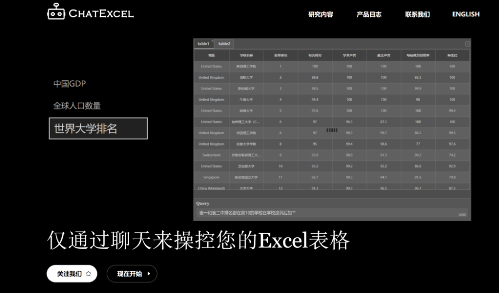Click the Query label
This screenshot has height=293, width=499.
point(203,203)
